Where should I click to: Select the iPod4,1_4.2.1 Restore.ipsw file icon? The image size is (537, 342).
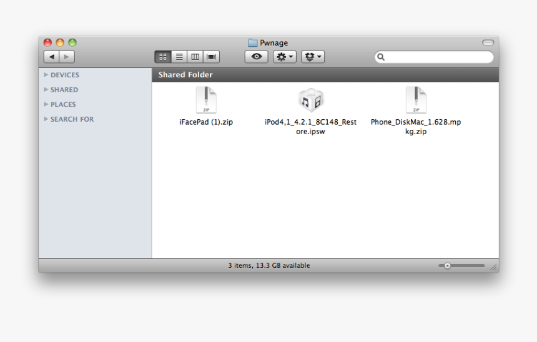click(310, 100)
